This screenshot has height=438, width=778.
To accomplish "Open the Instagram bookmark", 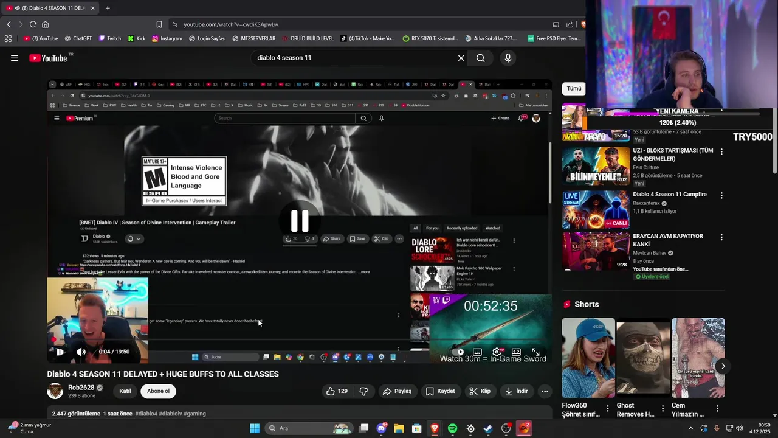I will click(x=167, y=38).
